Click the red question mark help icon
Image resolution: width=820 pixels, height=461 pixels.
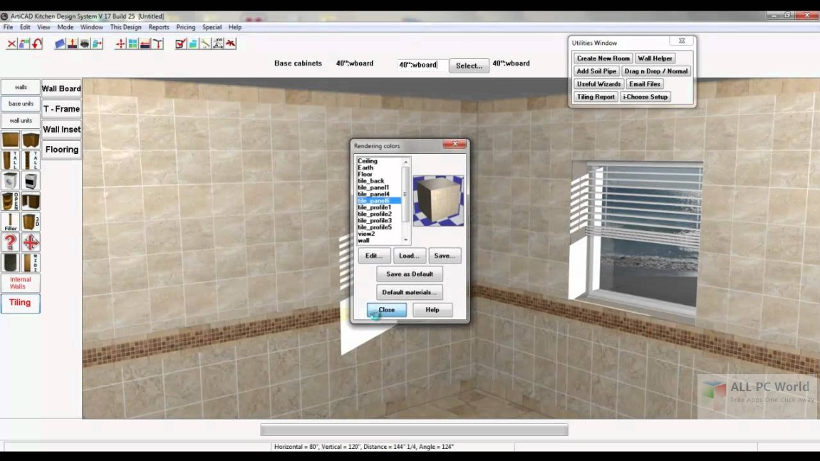pos(10,242)
